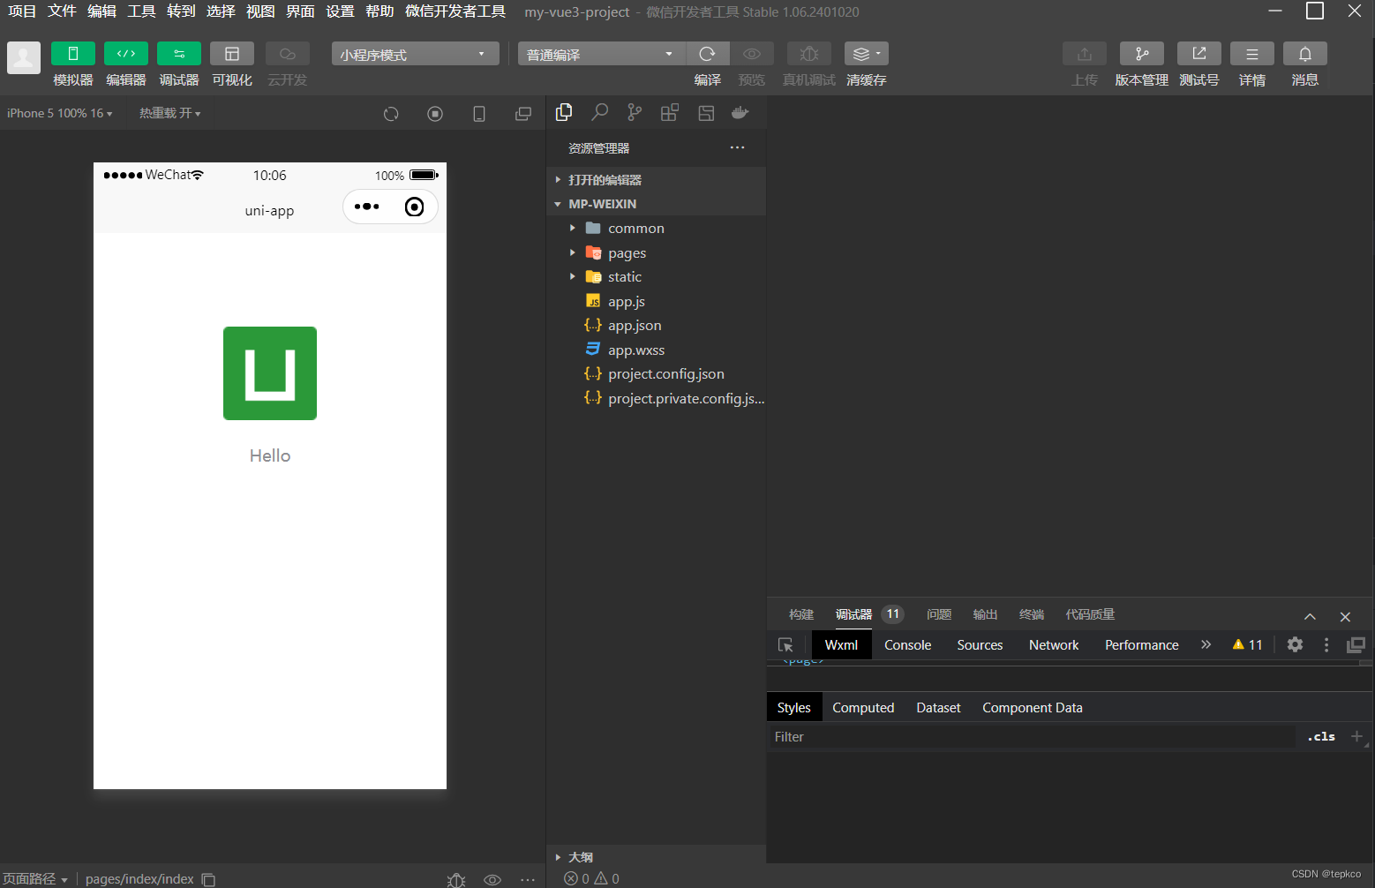The image size is (1375, 888).
Task: Click the simulator capsule menu dots
Action: click(366, 207)
